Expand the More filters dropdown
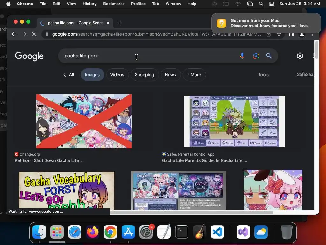This screenshot has width=326, height=245. (194, 75)
